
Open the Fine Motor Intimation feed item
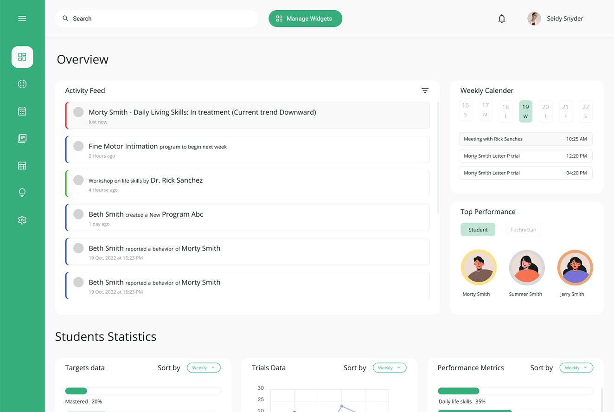248,149
